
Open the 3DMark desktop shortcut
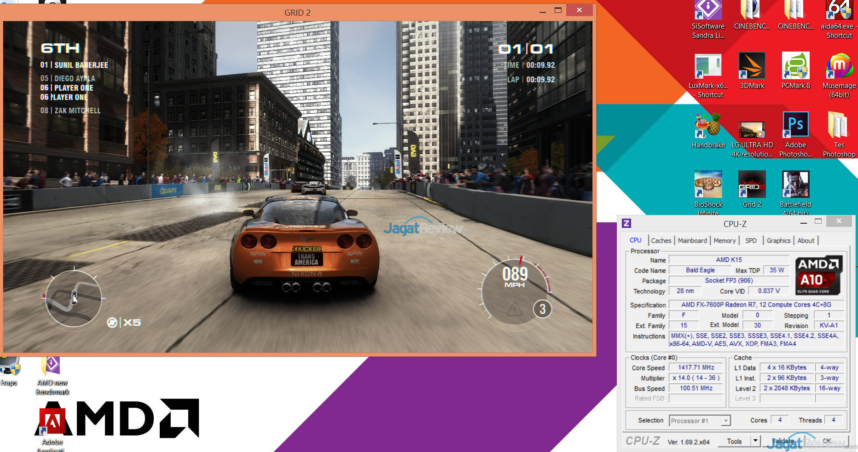pyautogui.click(x=752, y=67)
